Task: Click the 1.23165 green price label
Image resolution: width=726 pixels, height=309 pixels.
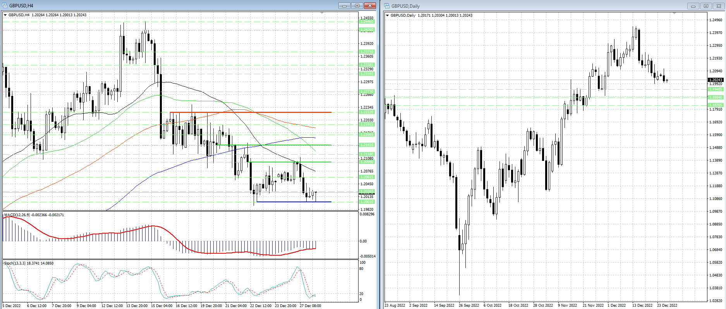Action: point(367,74)
